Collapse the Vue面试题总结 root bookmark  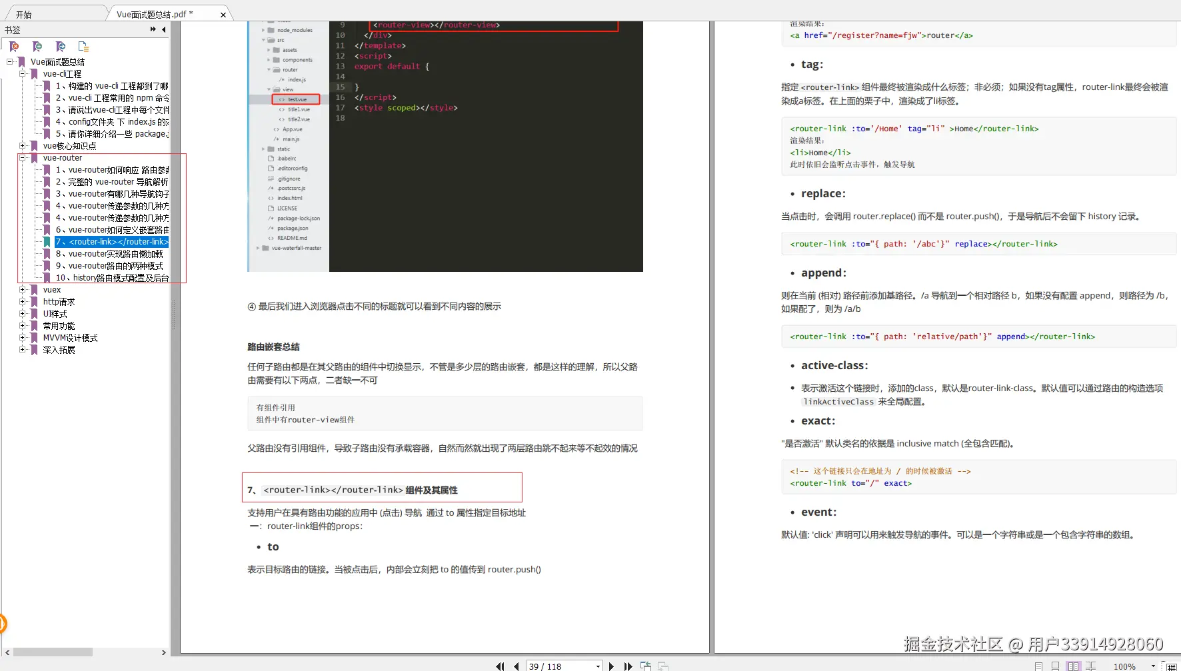10,62
